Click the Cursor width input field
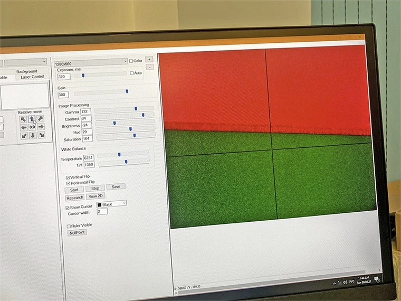The height and width of the screenshot is (301, 401). [102, 211]
